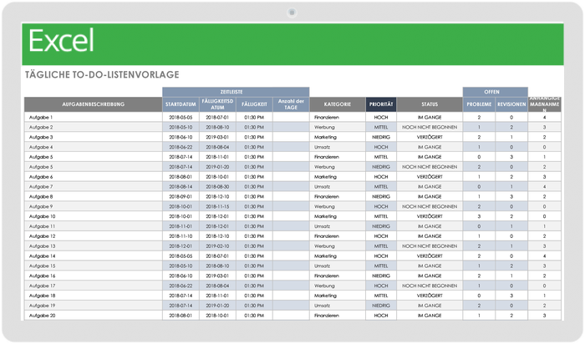Image resolution: width=585 pixels, height=344 pixels.
Task: Select the Anzahl der TAGE header
Action: coord(291,104)
